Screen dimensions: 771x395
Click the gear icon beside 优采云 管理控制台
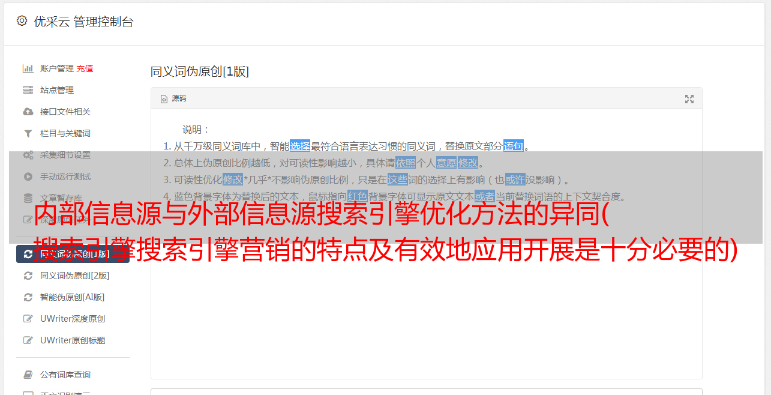22,21
